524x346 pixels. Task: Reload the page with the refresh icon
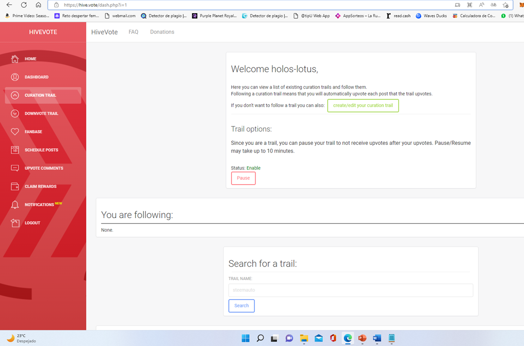(24, 5)
